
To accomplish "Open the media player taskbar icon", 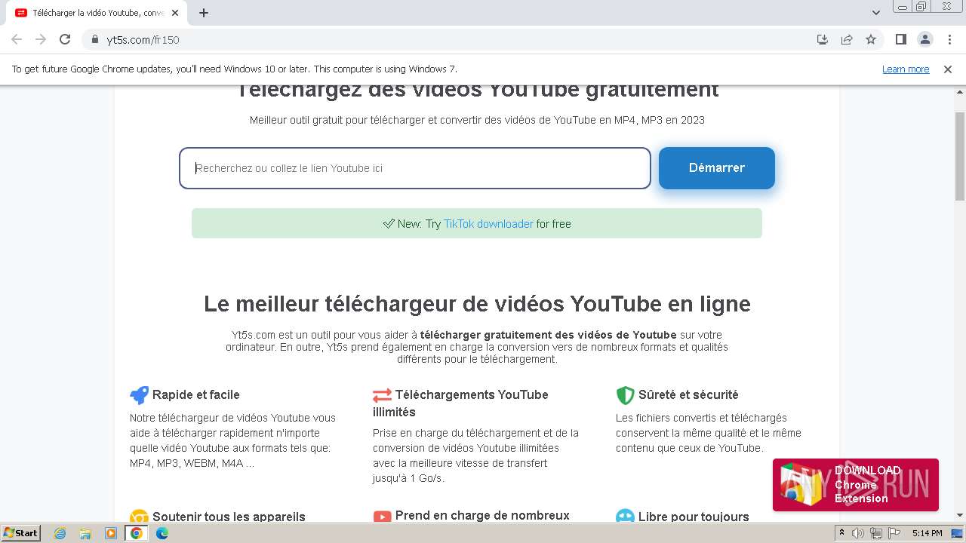I will coord(111,533).
